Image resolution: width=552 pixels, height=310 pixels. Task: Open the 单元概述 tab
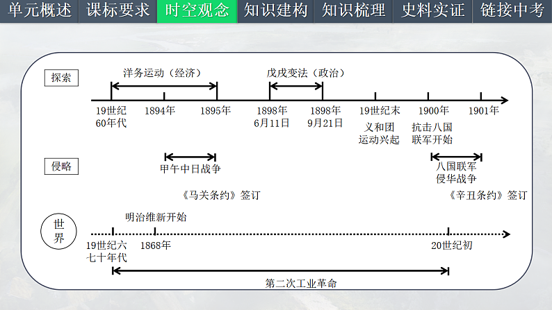[x=39, y=11]
